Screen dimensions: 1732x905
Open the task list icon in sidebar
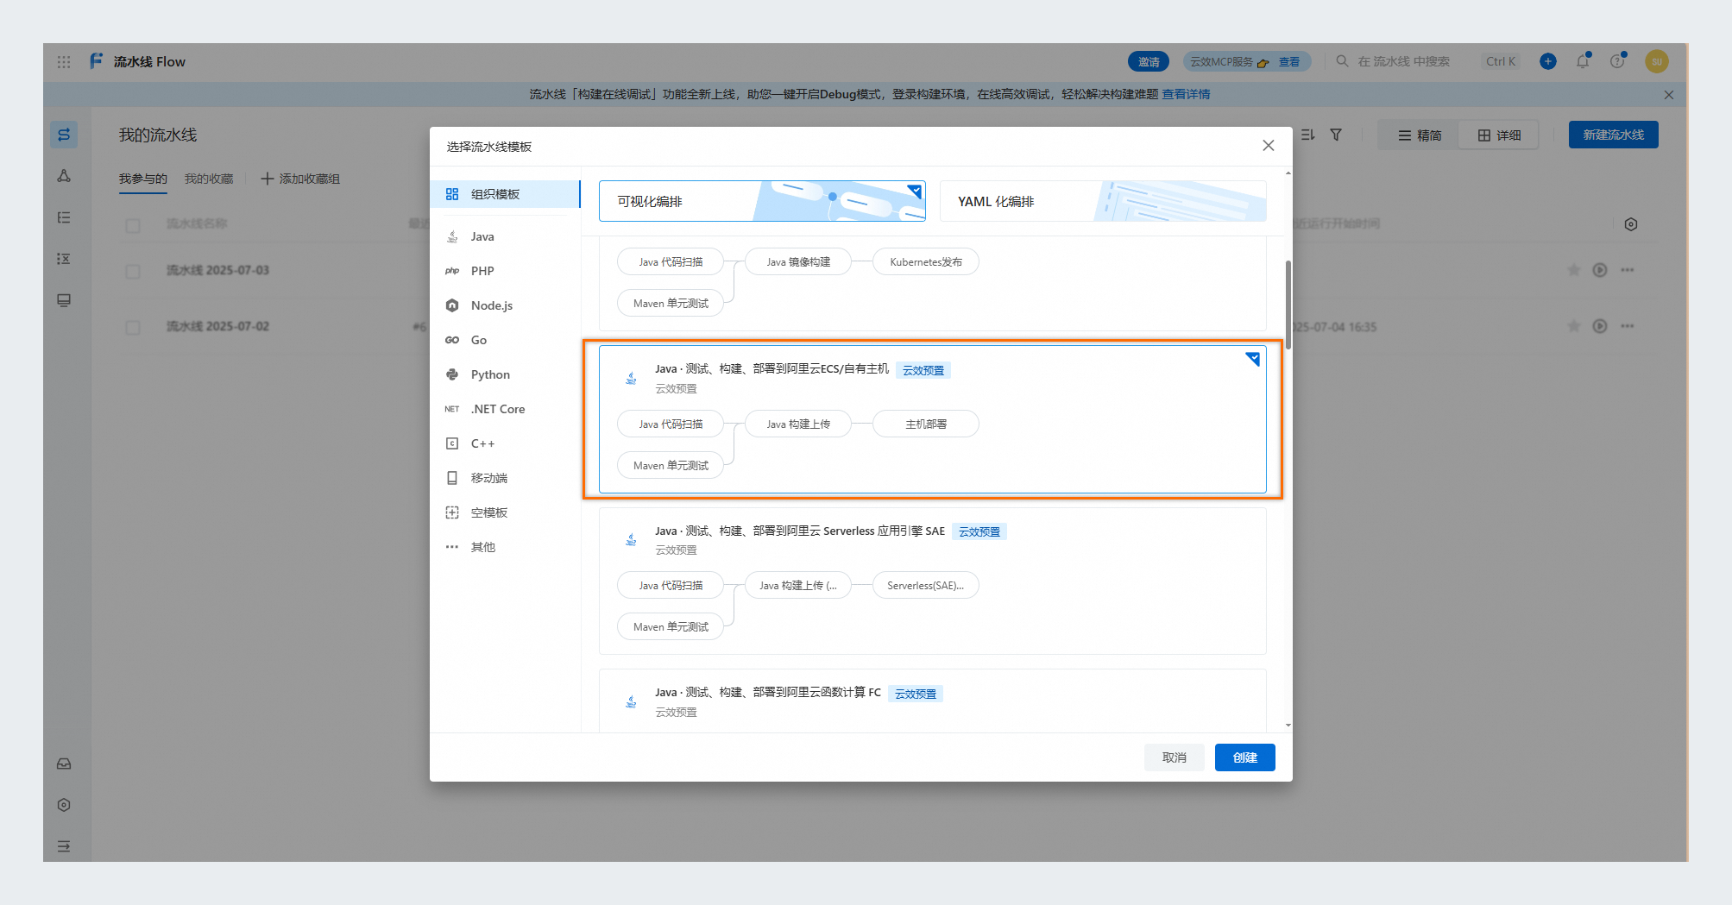[64, 217]
